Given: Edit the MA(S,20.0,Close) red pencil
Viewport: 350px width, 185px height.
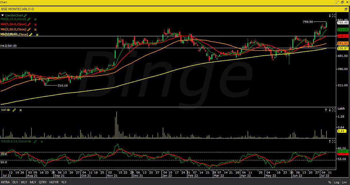Looking at the screenshot, I should [29, 24].
